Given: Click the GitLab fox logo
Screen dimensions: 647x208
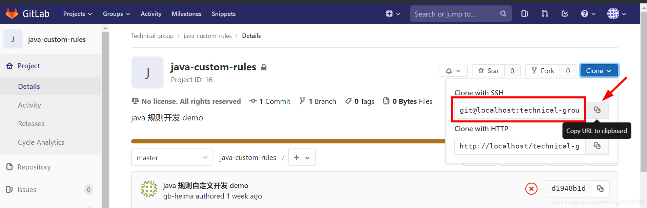Looking at the screenshot, I should pyautogui.click(x=12, y=14).
